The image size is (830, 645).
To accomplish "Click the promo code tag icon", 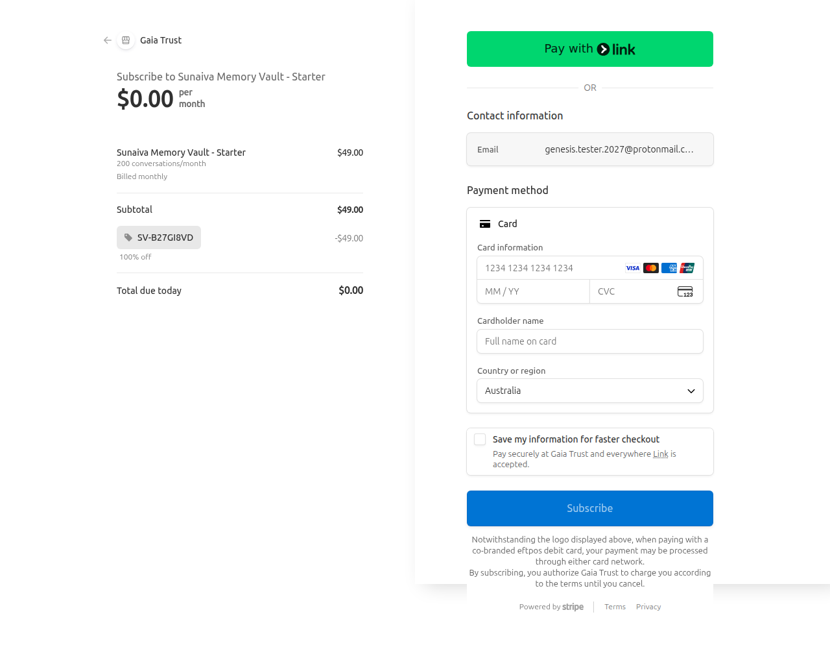I will pos(128,237).
